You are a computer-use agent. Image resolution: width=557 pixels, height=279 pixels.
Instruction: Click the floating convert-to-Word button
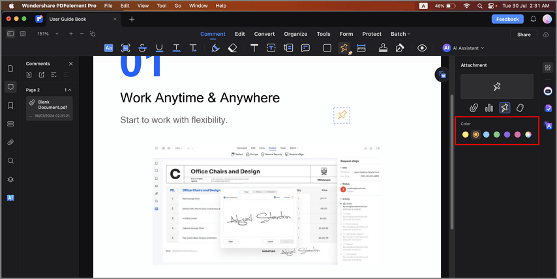(x=442, y=74)
